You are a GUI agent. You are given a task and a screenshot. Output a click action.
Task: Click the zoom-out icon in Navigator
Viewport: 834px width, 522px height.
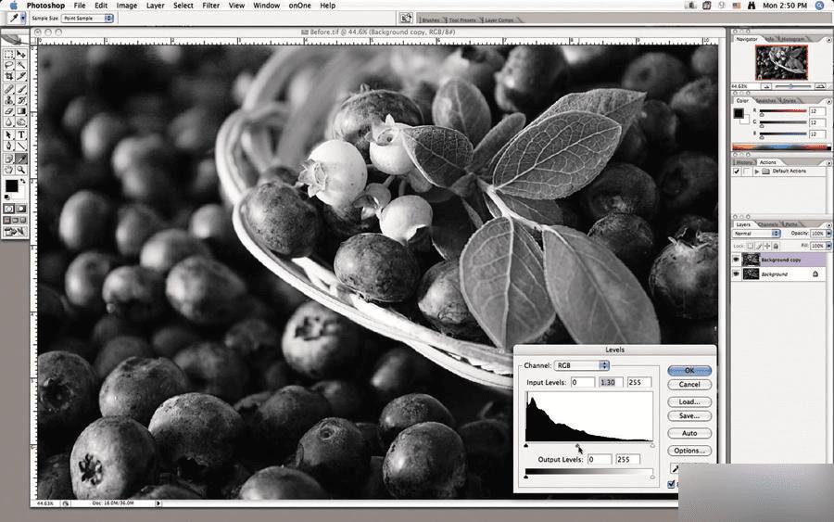tap(766, 85)
